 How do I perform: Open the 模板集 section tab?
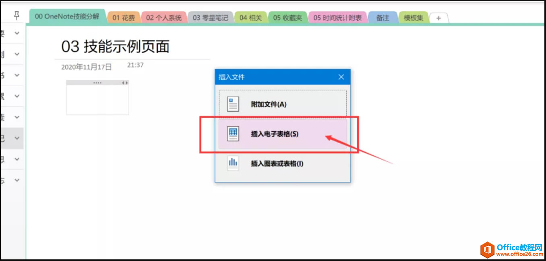pos(413,18)
